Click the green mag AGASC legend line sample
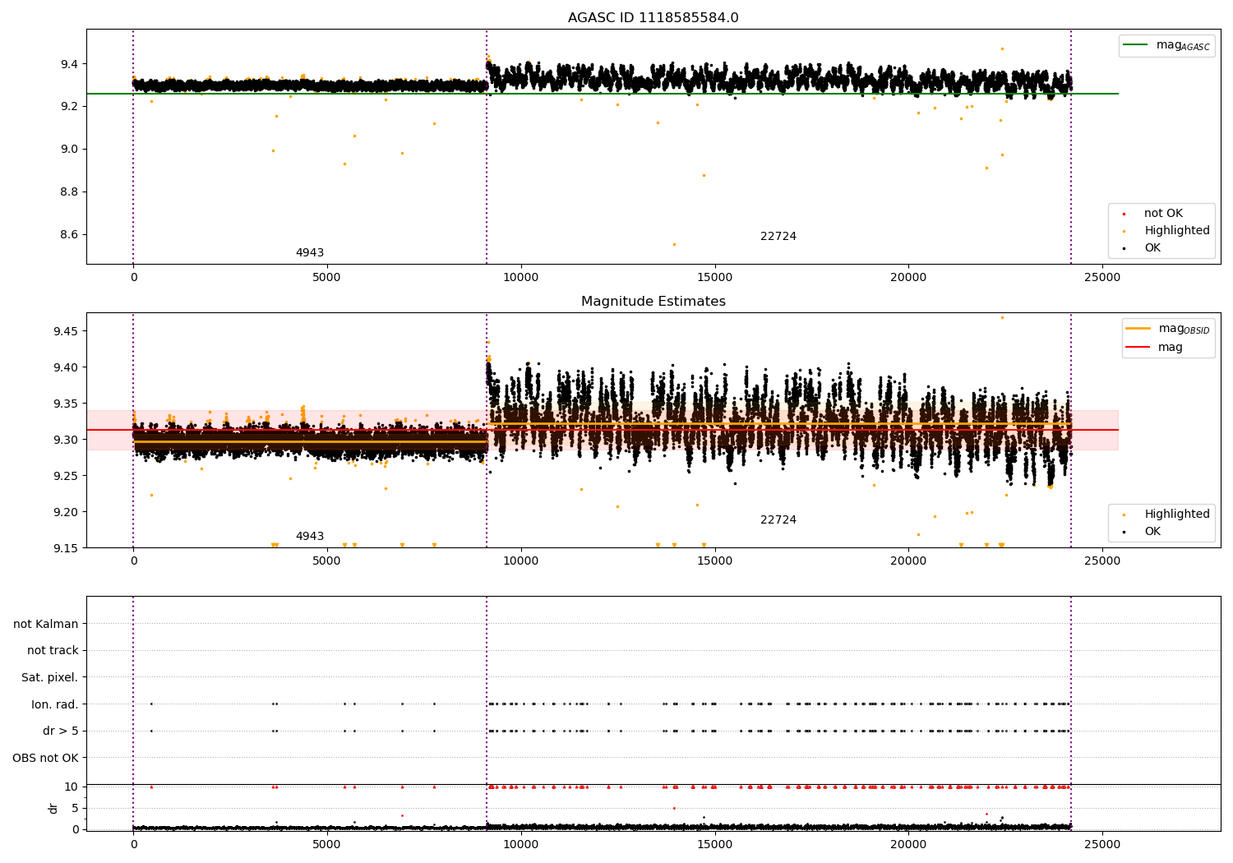 (x=1137, y=45)
